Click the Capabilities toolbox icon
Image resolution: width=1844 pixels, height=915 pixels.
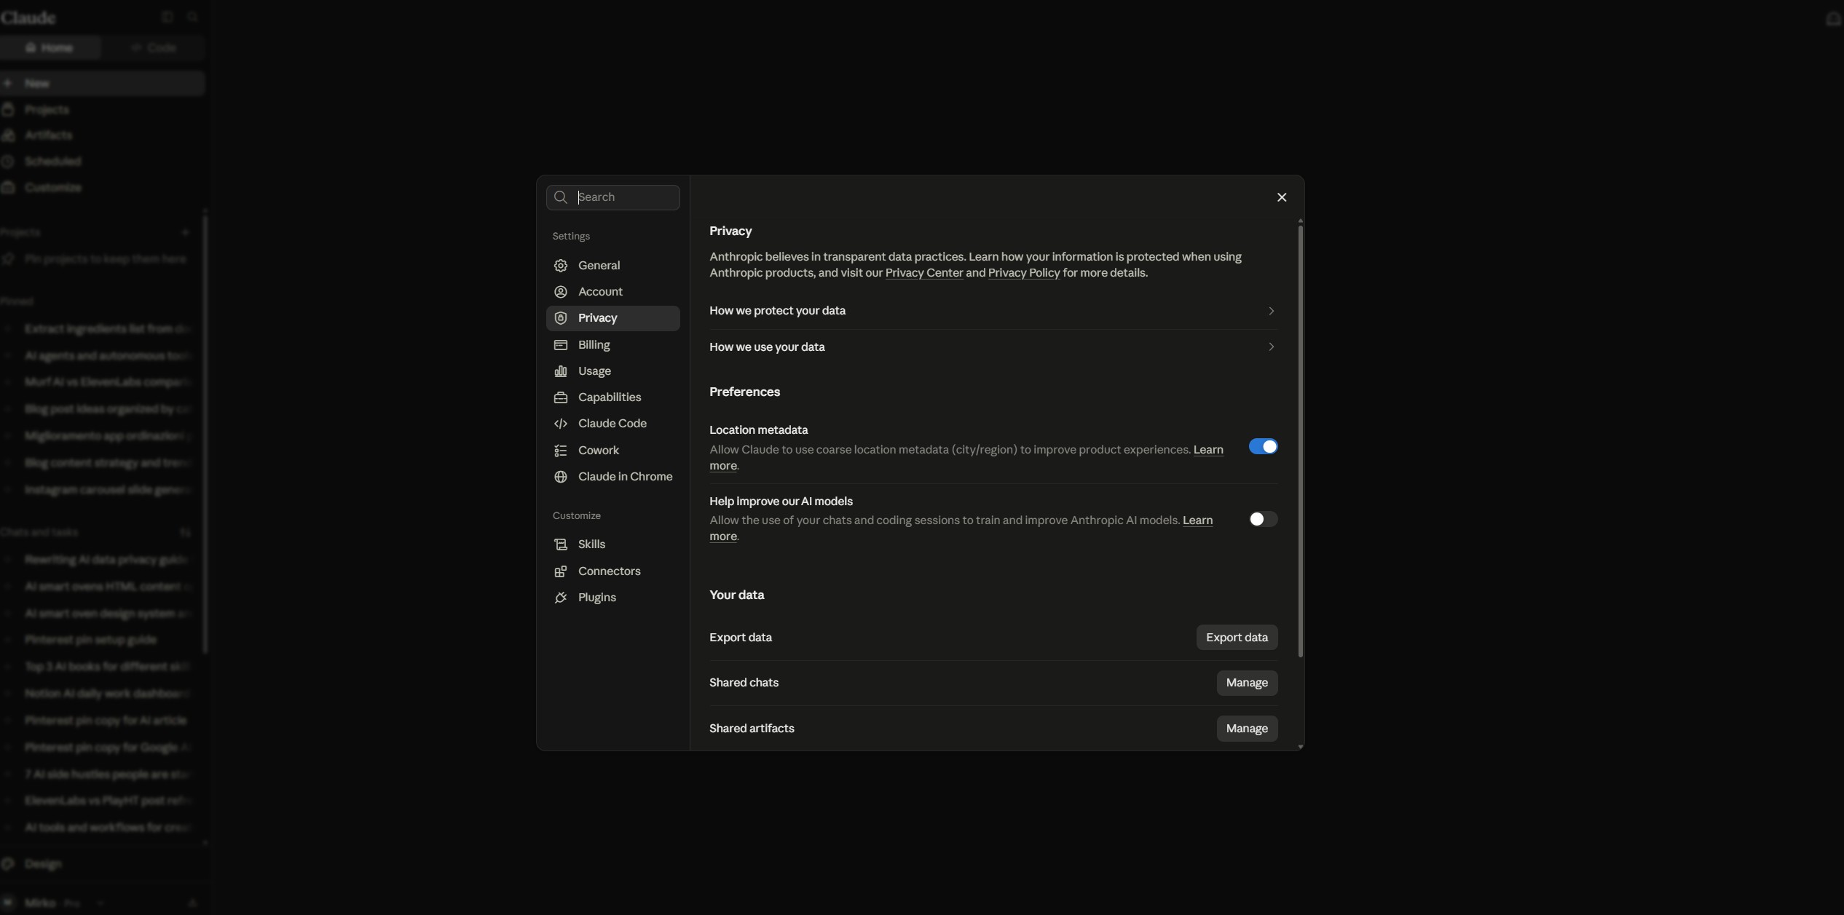[x=560, y=397]
